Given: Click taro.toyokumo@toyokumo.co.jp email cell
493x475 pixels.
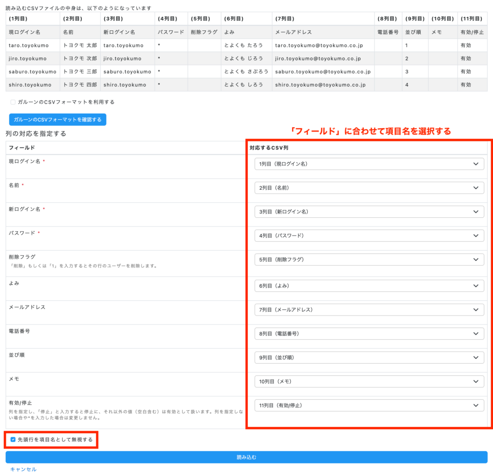Looking at the screenshot, I should click(318, 45).
